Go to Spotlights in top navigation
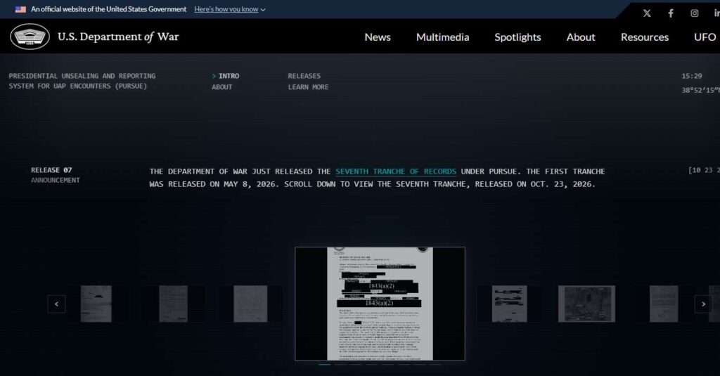 [517, 37]
